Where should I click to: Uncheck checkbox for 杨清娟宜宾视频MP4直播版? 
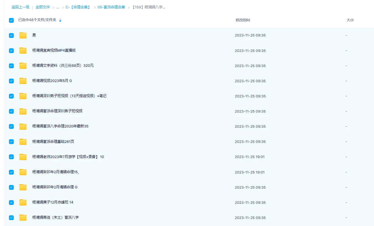click(x=11, y=51)
